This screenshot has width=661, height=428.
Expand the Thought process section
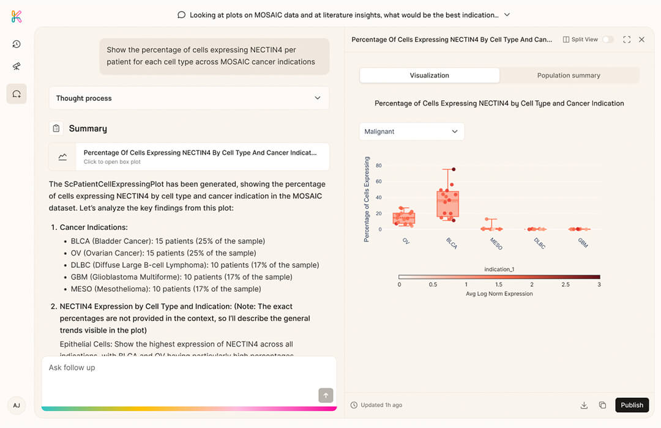pos(189,98)
